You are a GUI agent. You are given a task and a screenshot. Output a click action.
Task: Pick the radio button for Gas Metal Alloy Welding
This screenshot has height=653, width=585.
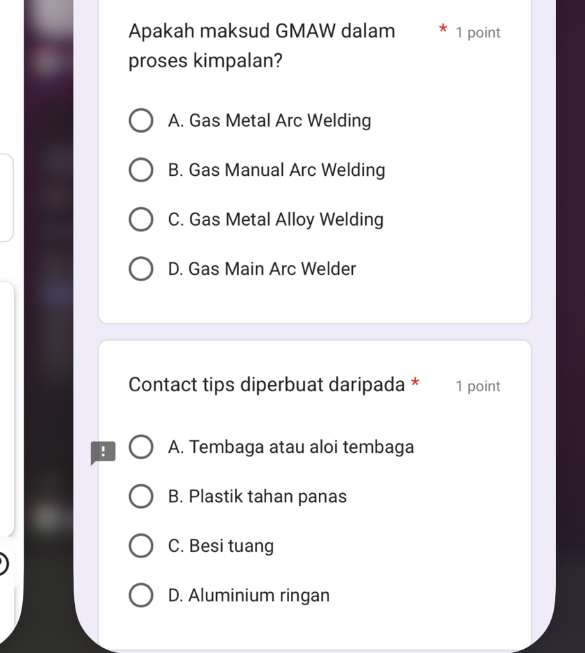point(141,220)
